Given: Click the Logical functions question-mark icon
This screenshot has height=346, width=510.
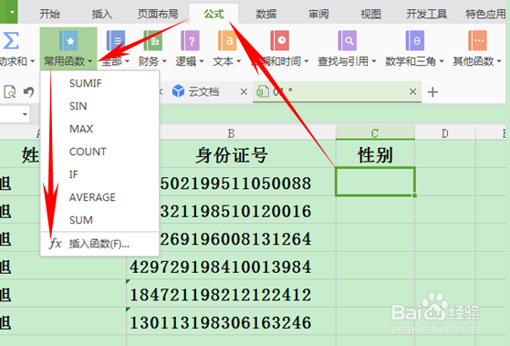Looking at the screenshot, I should 190,41.
